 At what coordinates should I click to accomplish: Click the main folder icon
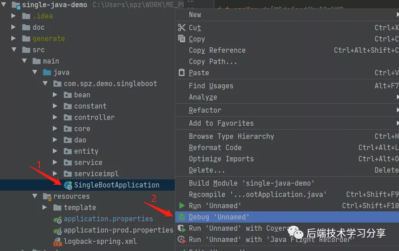[x=37, y=61]
